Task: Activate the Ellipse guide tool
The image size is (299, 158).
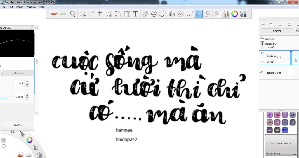Action: (x=154, y=14)
